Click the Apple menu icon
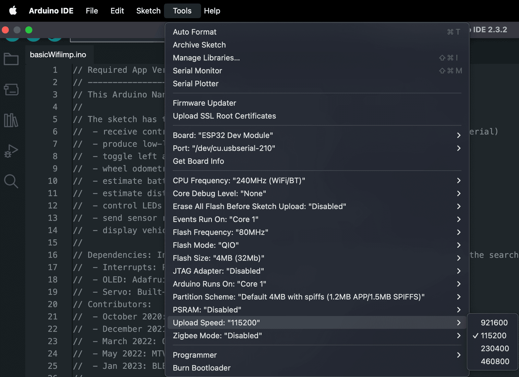This screenshot has width=519, height=377. (13, 11)
